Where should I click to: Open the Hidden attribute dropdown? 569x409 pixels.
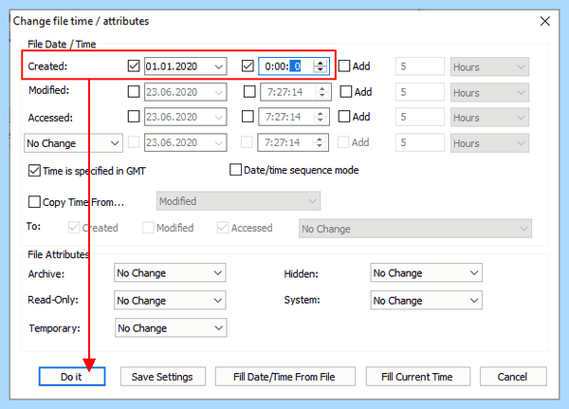(427, 272)
